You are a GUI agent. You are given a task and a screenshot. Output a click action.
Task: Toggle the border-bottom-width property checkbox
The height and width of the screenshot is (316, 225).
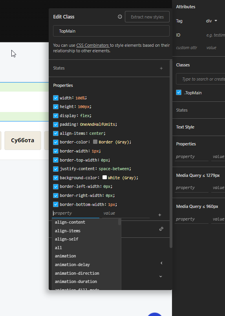[x=56, y=204]
